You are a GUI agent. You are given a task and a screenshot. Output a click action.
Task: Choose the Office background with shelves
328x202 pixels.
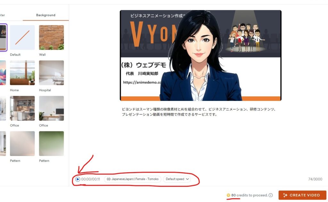pyautogui.click(x=22, y=108)
